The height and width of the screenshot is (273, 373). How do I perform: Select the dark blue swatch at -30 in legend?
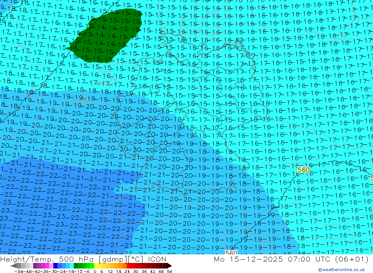[x=56, y=266]
